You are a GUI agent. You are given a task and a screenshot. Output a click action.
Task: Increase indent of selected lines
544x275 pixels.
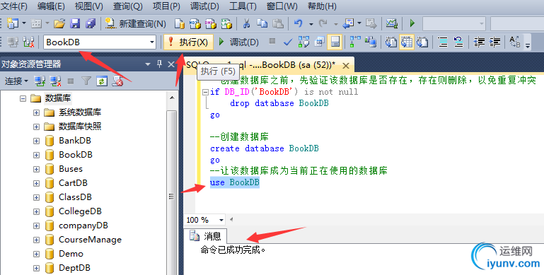coord(494,42)
